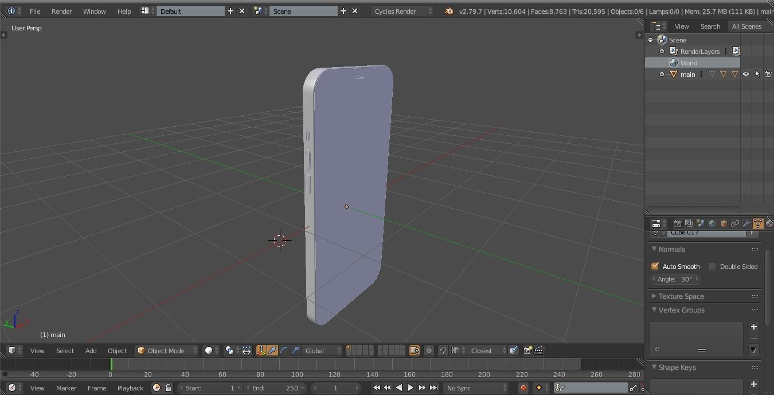Open the No Sync dropdown
Image resolution: width=774 pixels, height=395 pixels.
pyautogui.click(x=476, y=388)
